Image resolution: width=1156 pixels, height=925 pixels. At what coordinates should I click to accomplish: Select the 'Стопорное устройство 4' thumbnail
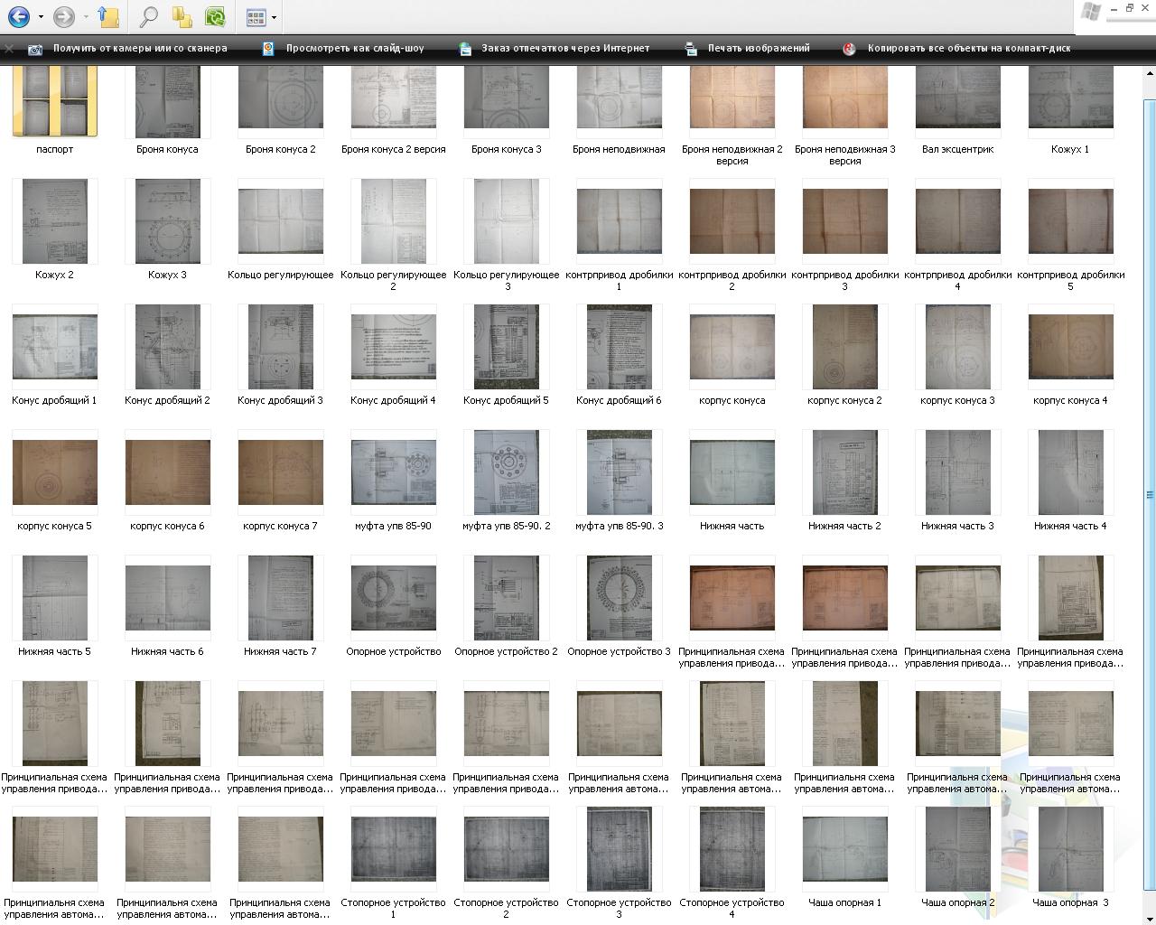(x=732, y=848)
